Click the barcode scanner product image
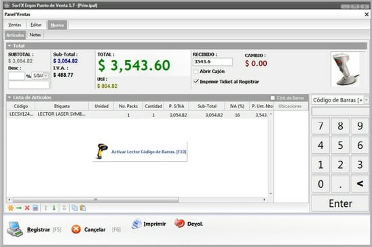Image resolution: width=372 pixels, height=247 pixels. [346, 69]
